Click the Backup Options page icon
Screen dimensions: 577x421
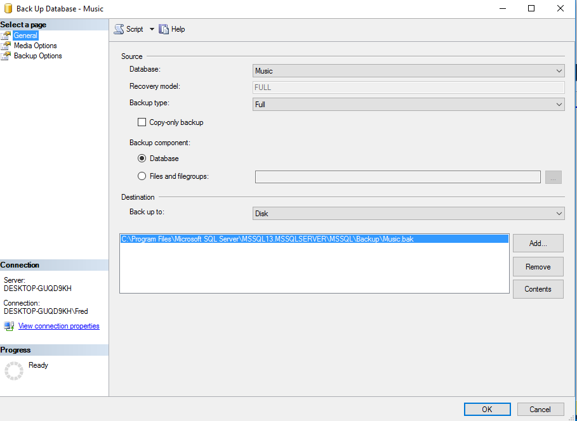[x=6, y=56]
